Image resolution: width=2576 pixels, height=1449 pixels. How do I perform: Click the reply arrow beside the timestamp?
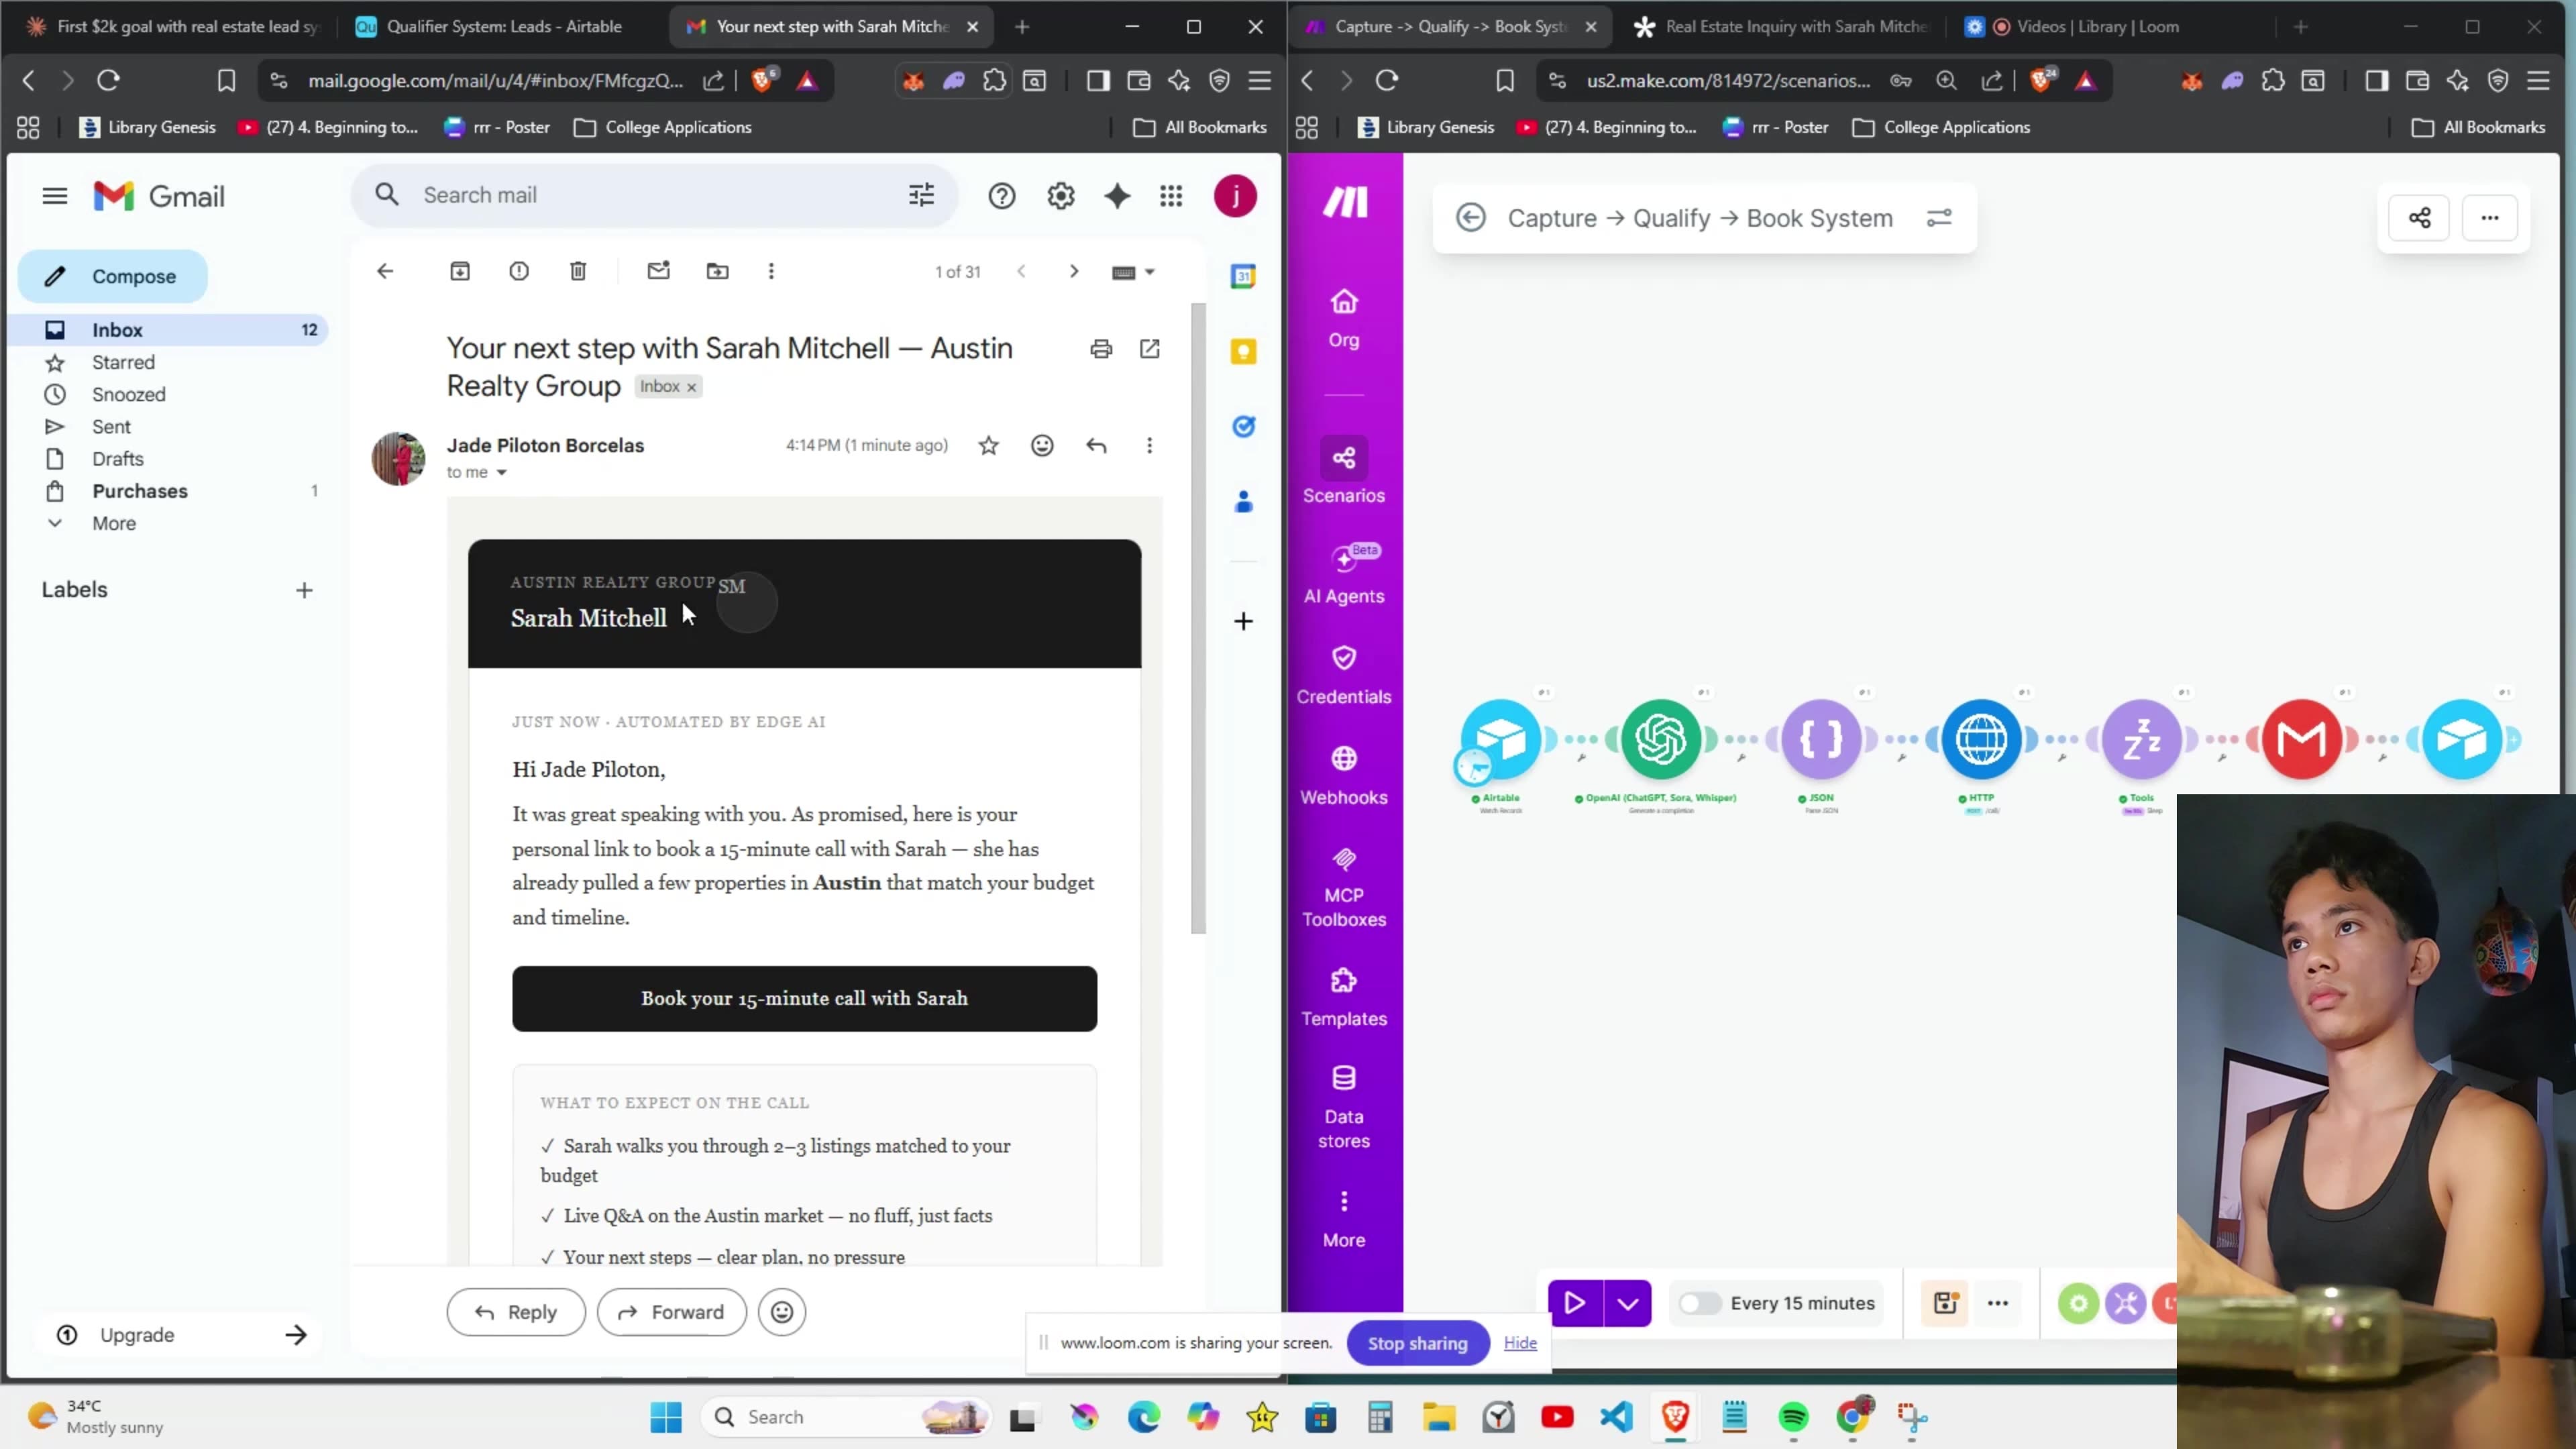[x=1096, y=446]
